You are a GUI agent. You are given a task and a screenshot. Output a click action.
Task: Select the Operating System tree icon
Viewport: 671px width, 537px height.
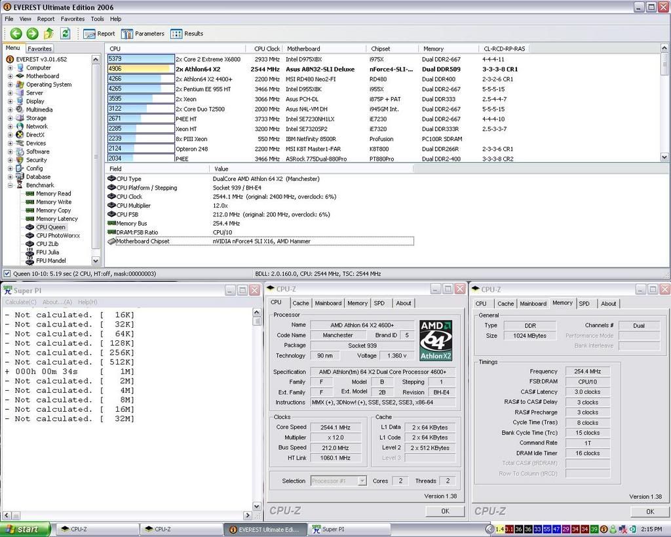(x=20, y=85)
